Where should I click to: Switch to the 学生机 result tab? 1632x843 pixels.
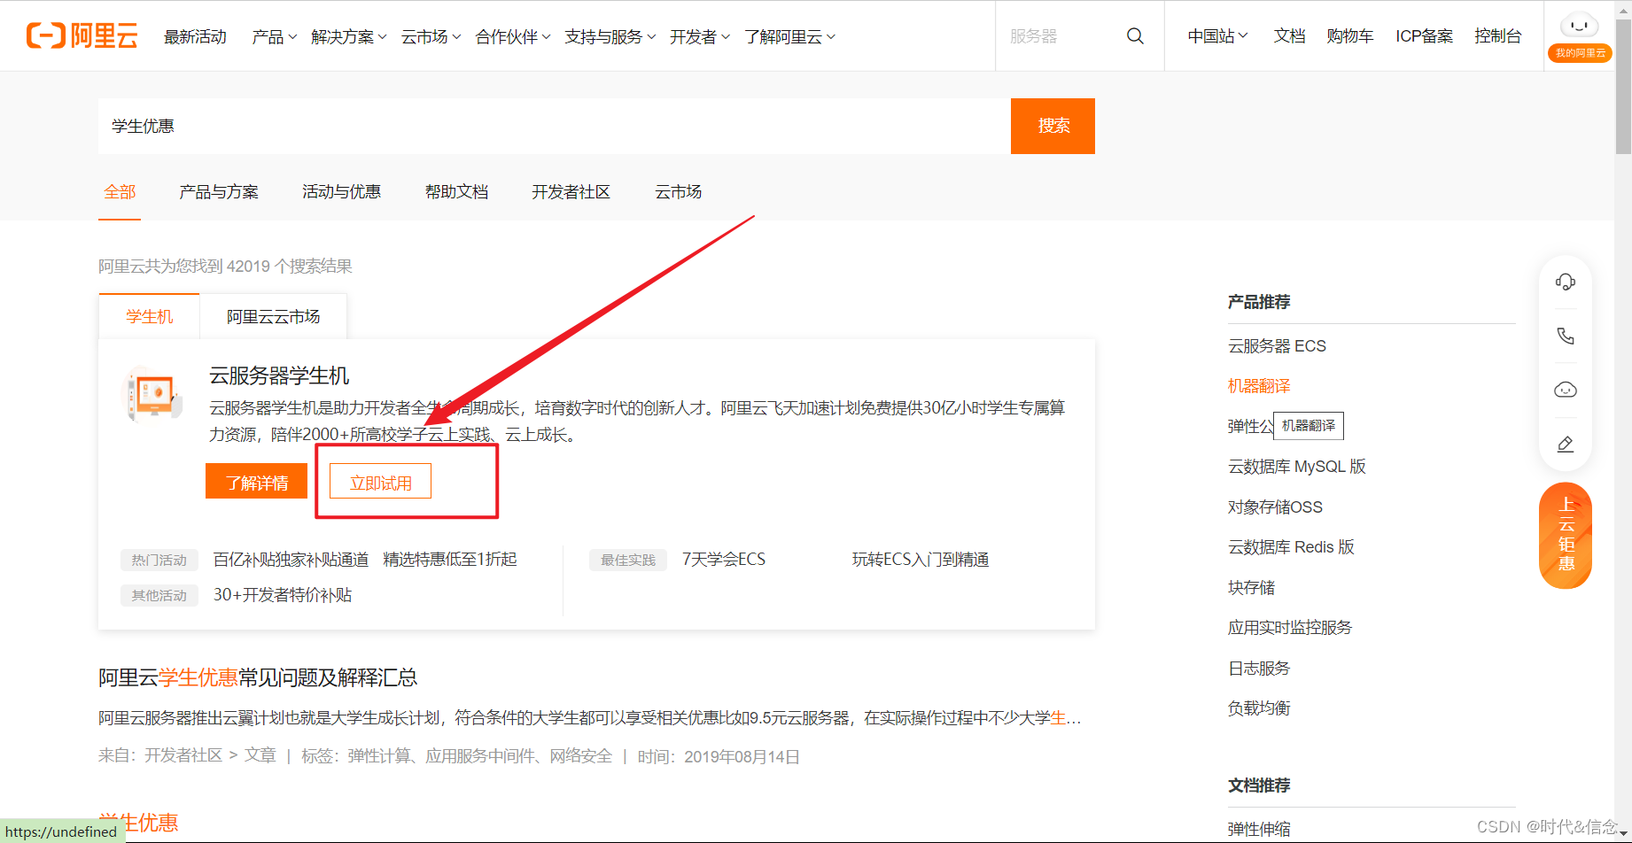[149, 316]
